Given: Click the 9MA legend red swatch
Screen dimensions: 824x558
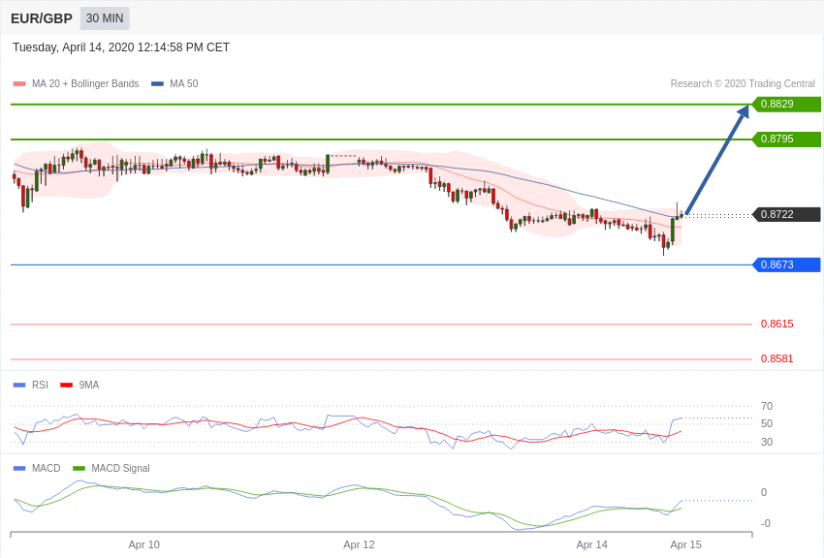Looking at the screenshot, I should click(x=67, y=386).
